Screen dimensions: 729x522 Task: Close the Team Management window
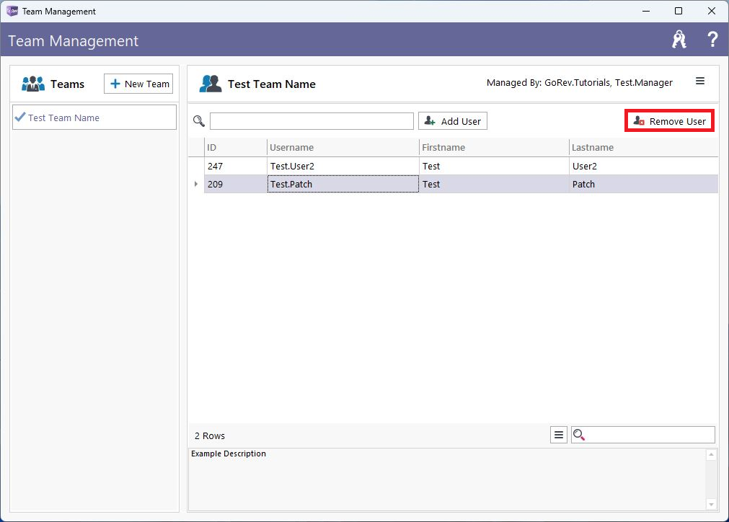pos(711,11)
